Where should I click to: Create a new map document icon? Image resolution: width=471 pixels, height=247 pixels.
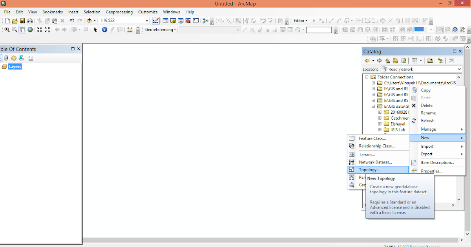pyautogui.click(x=7, y=20)
